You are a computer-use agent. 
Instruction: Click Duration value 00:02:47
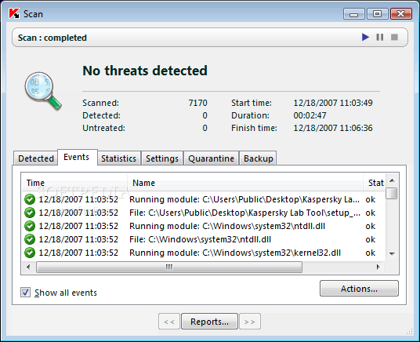(310, 115)
